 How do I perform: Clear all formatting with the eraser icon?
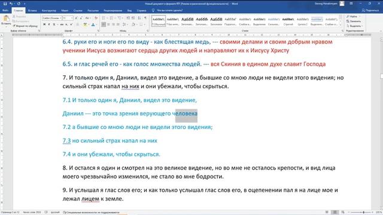pyautogui.click(x=96, y=18)
